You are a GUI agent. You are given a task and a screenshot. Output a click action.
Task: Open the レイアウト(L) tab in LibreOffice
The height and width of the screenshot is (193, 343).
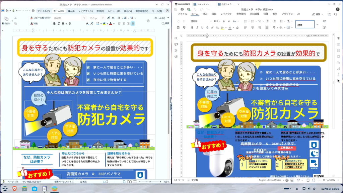[x=85, y=11]
